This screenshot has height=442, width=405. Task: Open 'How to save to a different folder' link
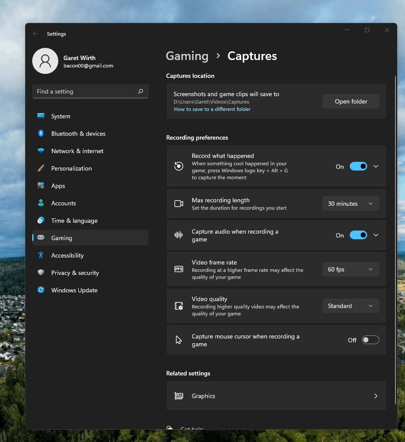(x=212, y=109)
